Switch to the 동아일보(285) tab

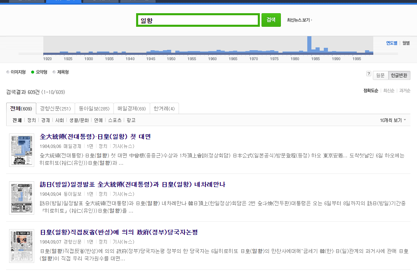pos(94,108)
